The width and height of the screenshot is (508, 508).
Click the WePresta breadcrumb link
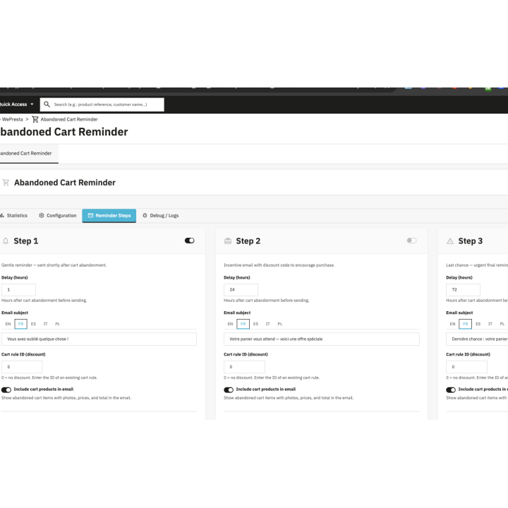coord(10,119)
